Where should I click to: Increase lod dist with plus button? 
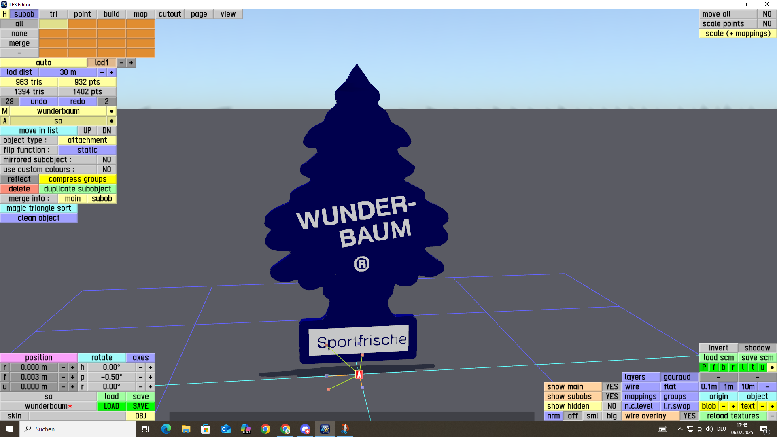(x=112, y=72)
